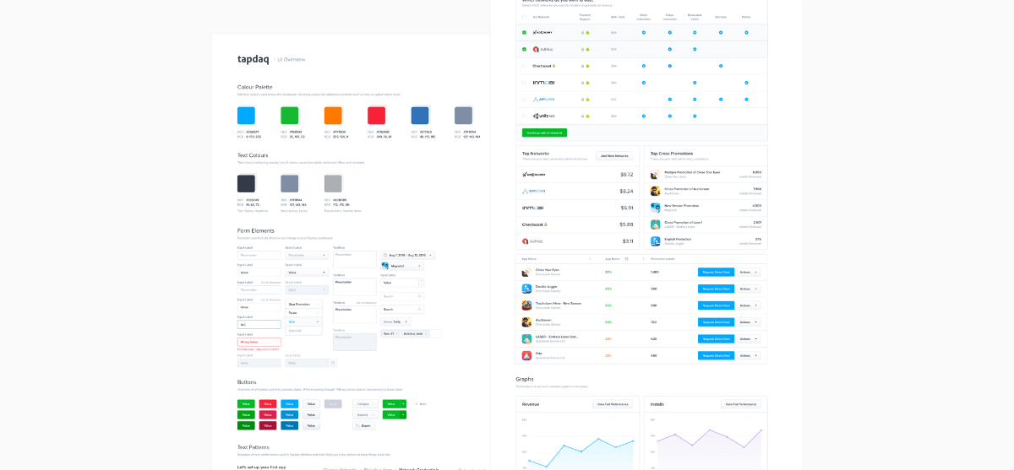Click the Auctioneer app icon in app table
This screenshot has height=470, width=1014.
[x=526, y=321]
